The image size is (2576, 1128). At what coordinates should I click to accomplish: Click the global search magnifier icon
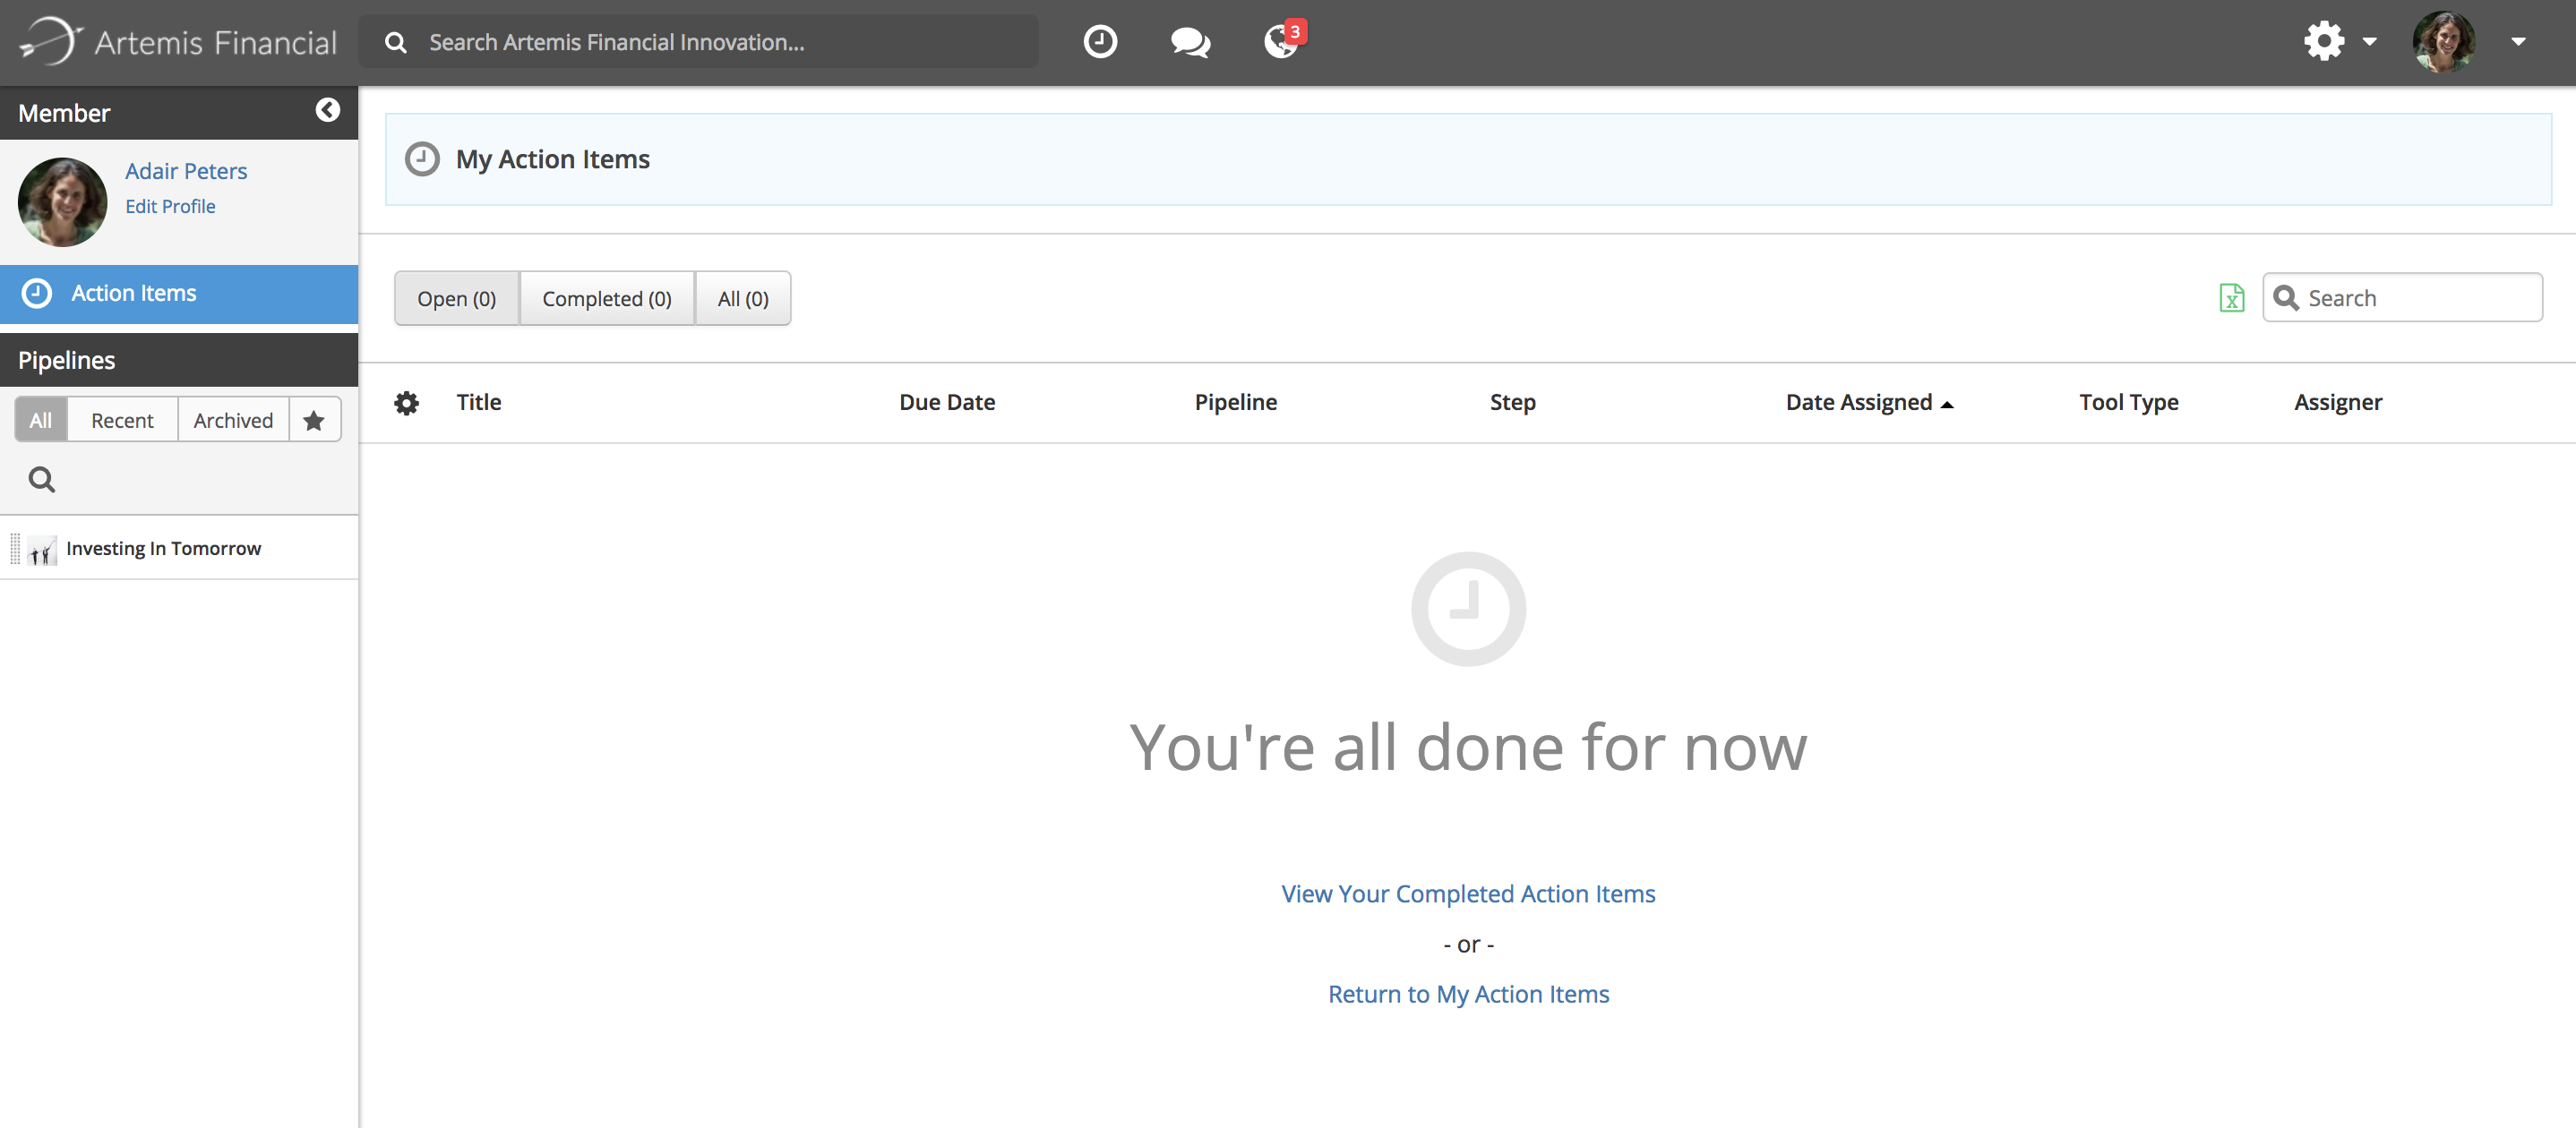click(396, 42)
